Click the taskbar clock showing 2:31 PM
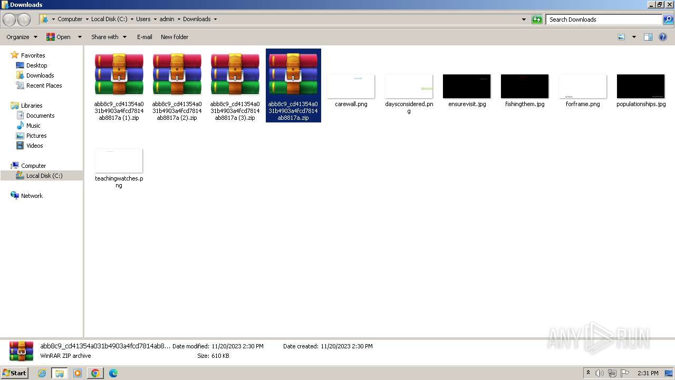This screenshot has width=675, height=380. pos(648,373)
